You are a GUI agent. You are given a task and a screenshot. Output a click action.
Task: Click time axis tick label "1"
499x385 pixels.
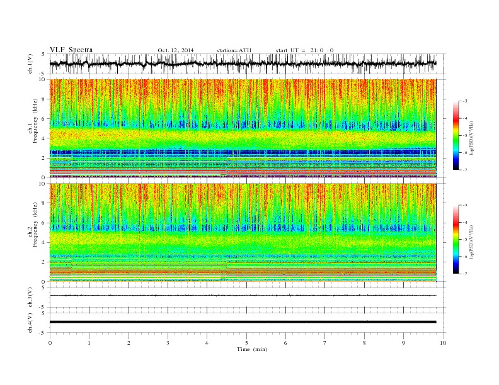89,343
